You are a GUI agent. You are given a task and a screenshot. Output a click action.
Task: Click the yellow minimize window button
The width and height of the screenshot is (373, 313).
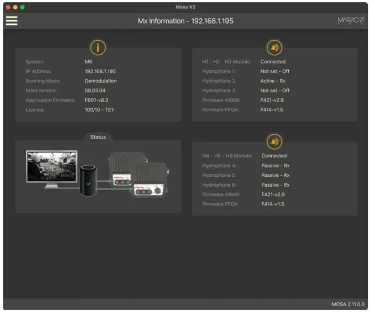coord(15,7)
